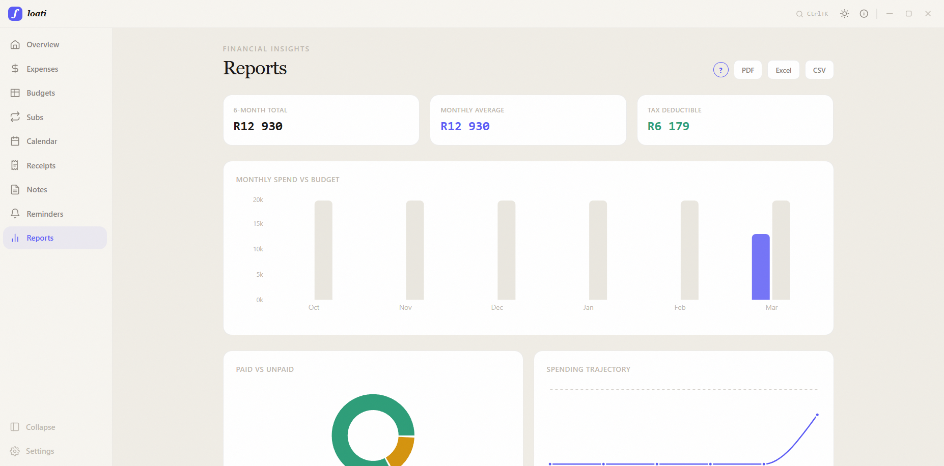Go to Expenses page

[55, 69]
